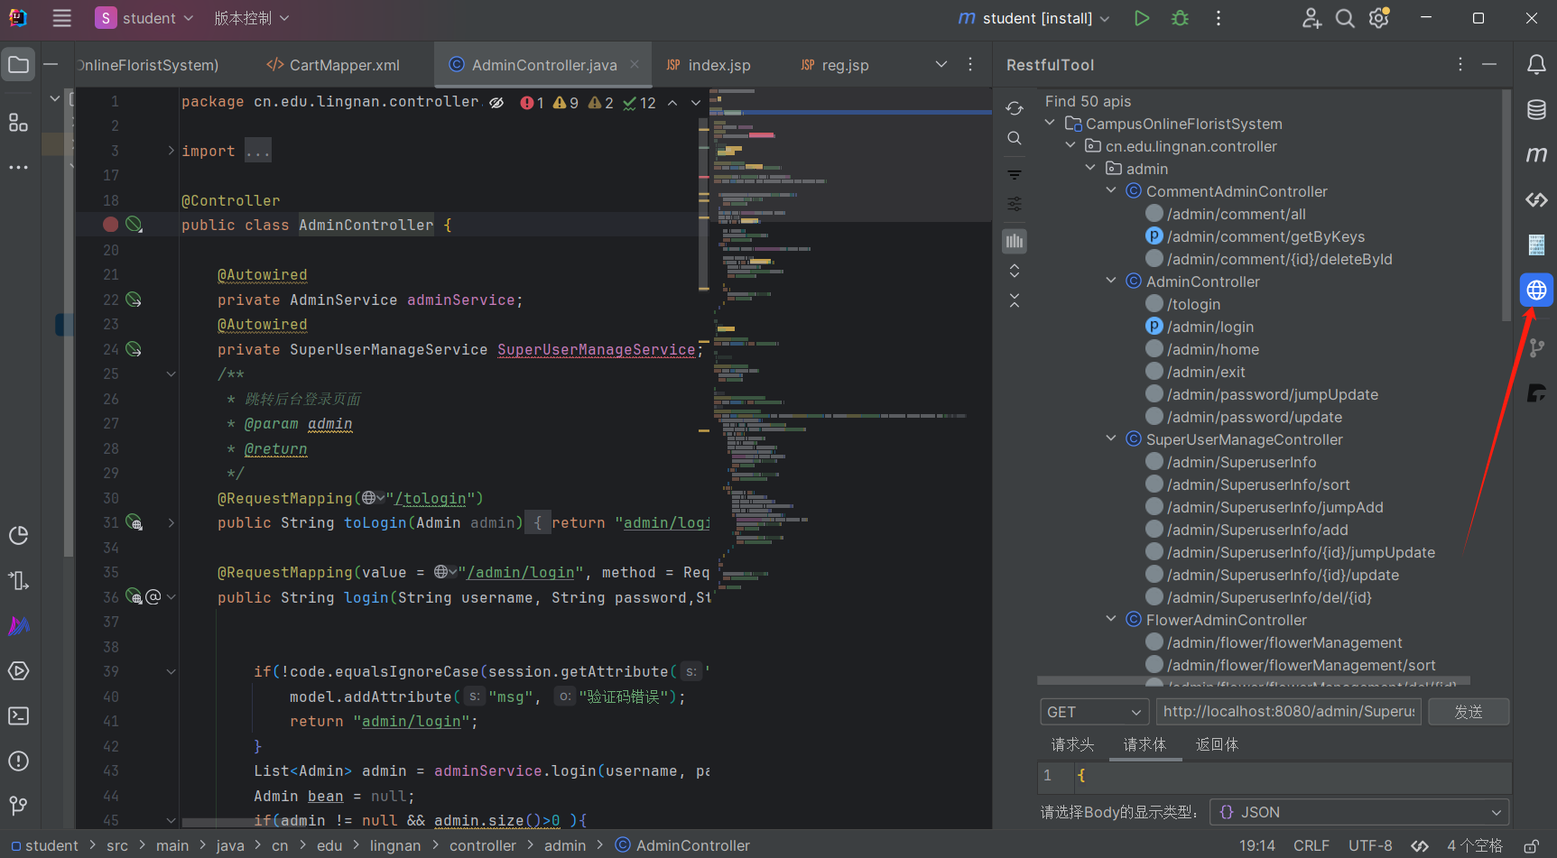This screenshot has height=858, width=1557.
Task: Switch to the index.jsp tab
Action: (709, 65)
